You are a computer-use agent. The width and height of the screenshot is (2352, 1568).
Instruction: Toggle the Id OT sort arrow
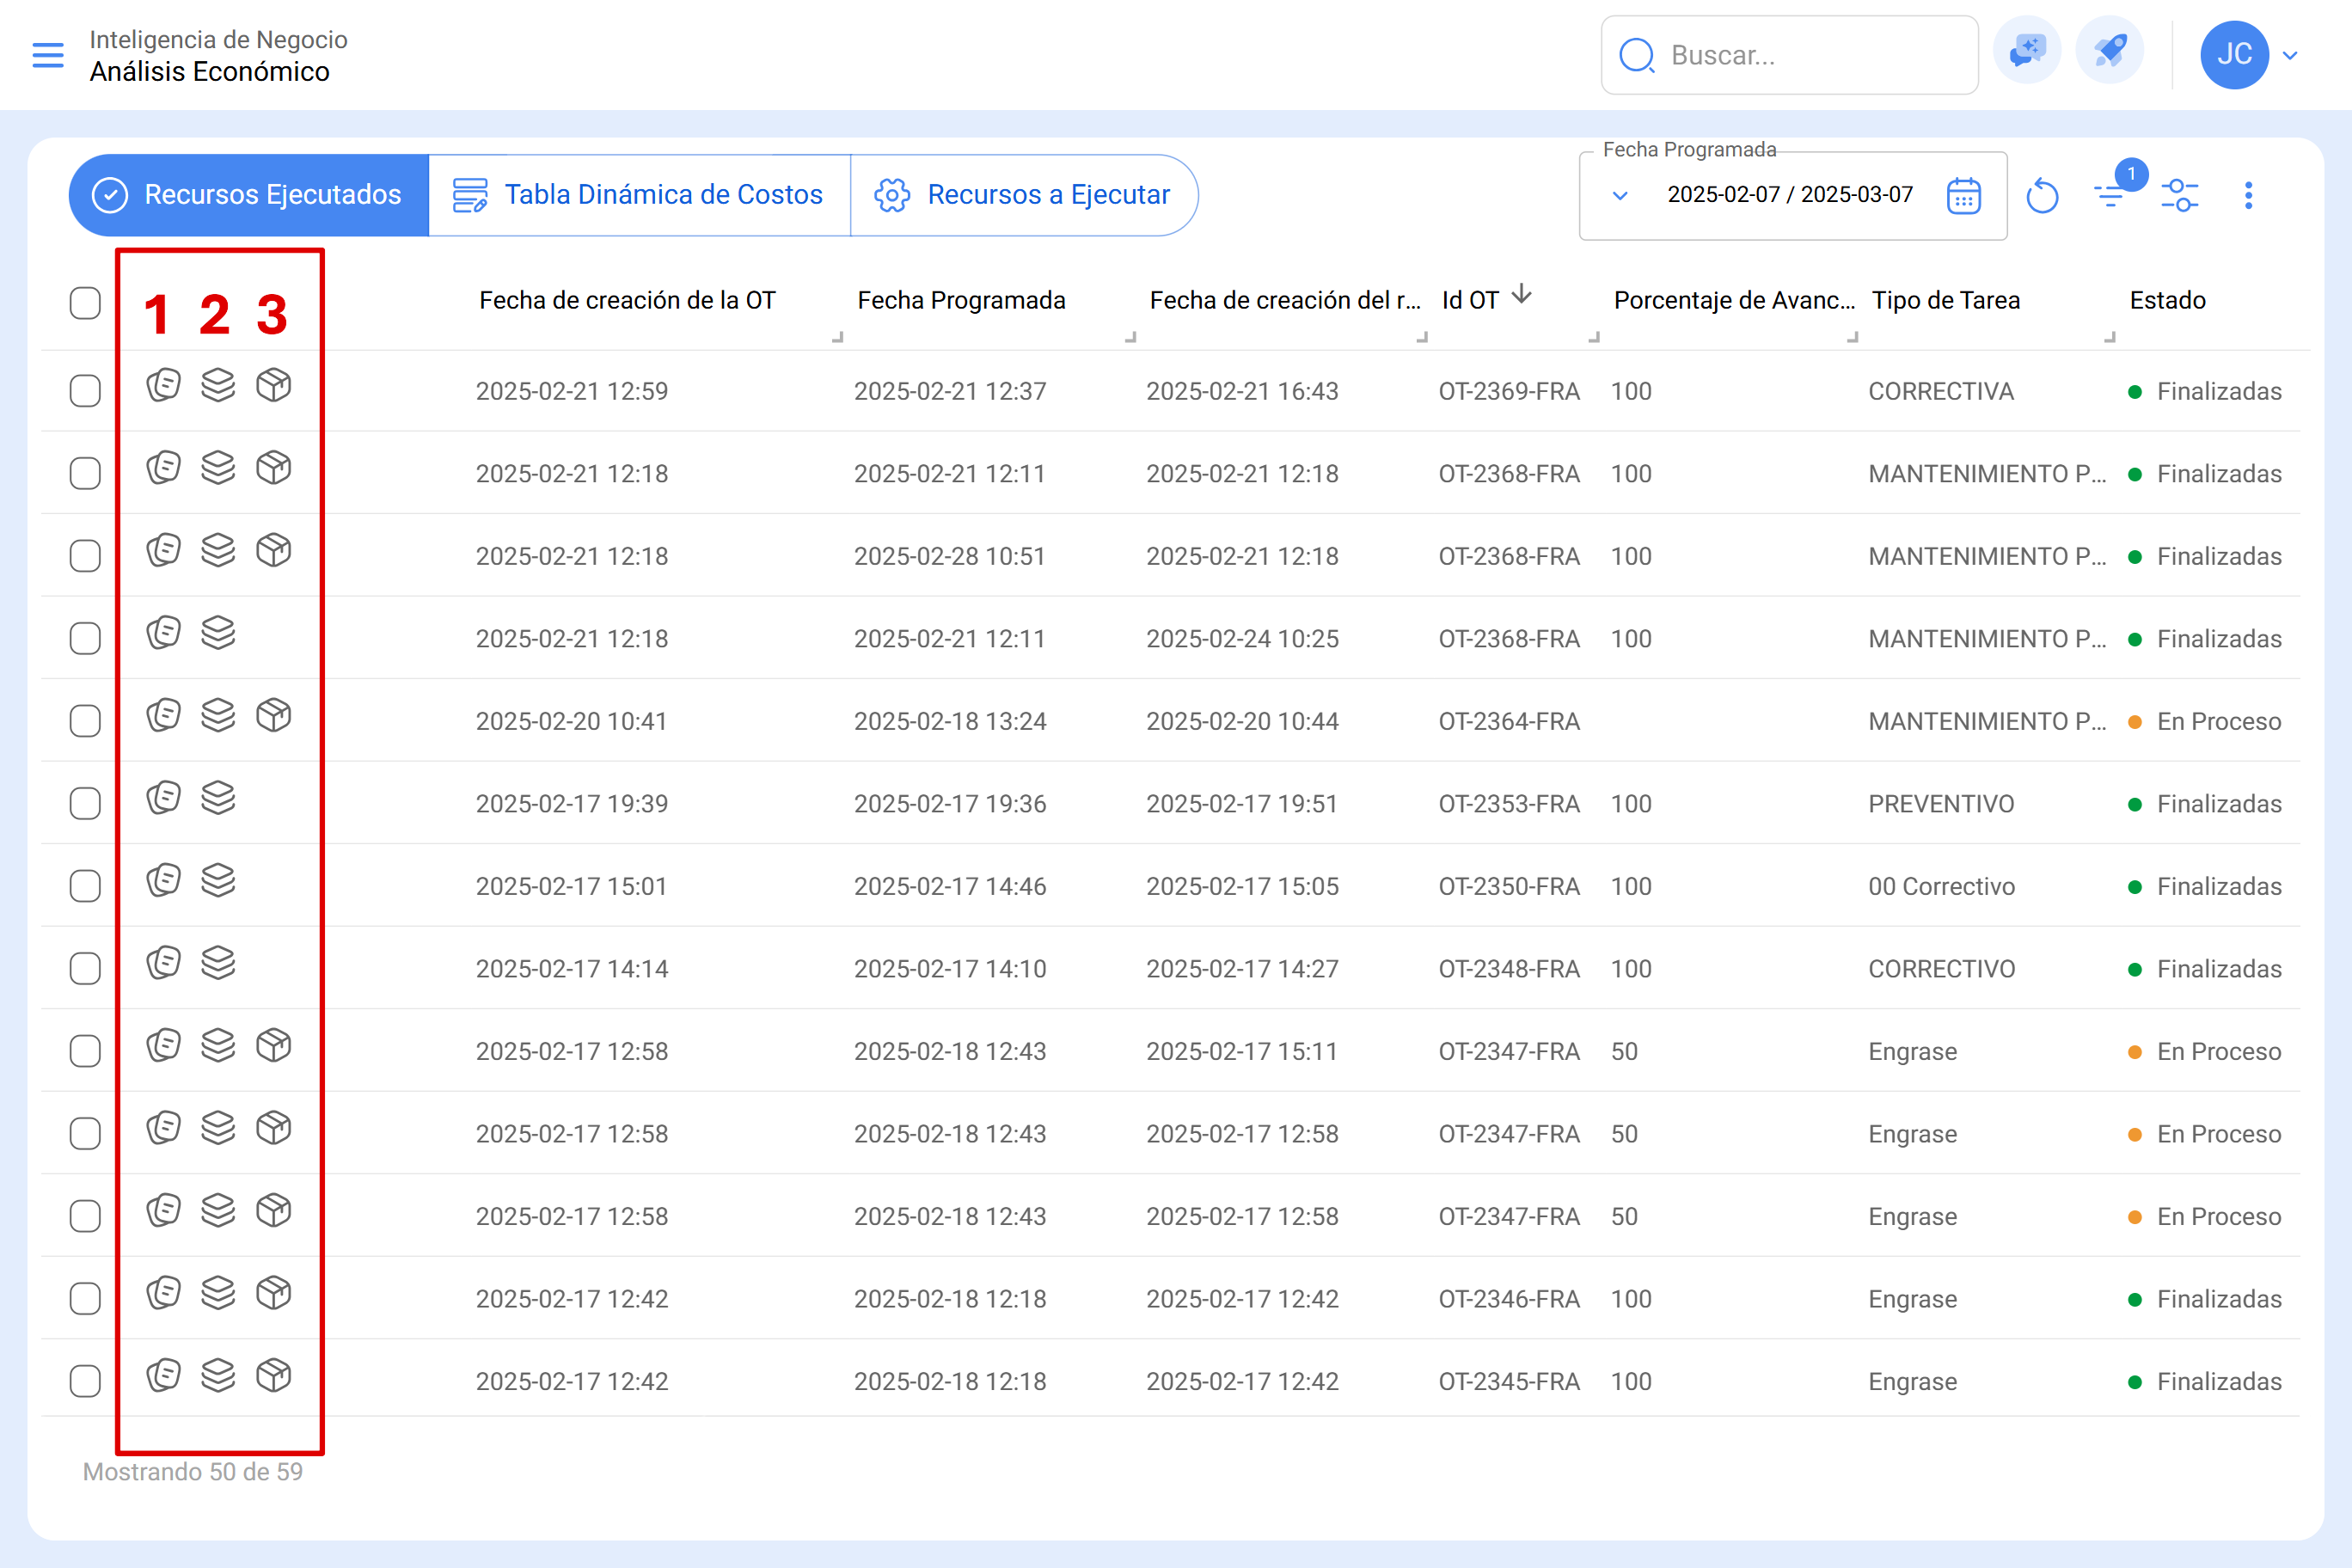(x=1523, y=295)
